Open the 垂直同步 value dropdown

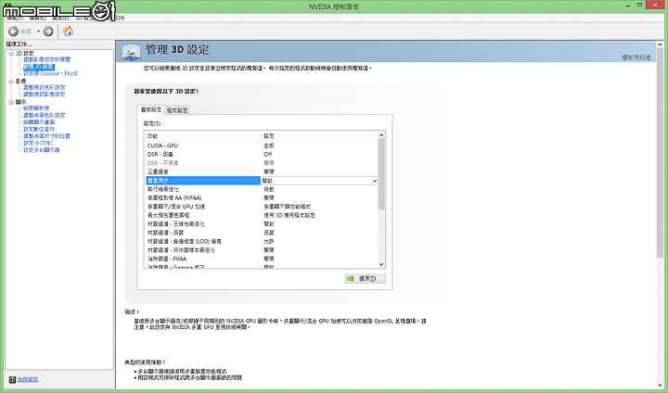coord(375,181)
